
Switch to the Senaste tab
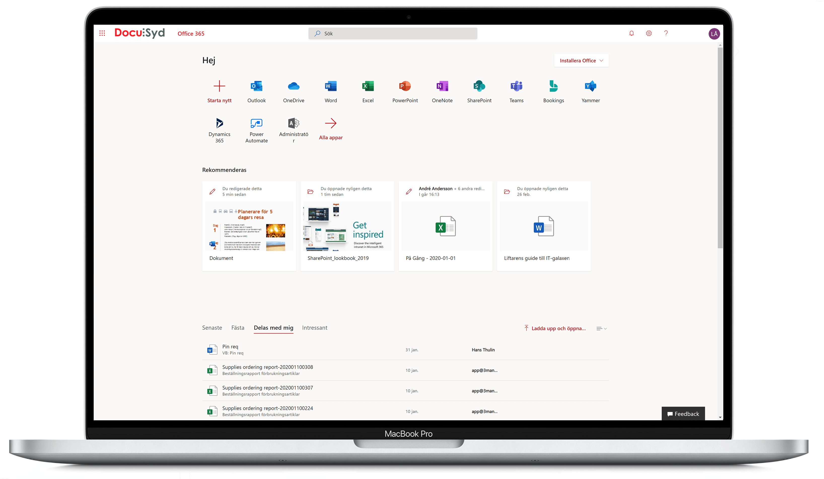pyautogui.click(x=212, y=328)
